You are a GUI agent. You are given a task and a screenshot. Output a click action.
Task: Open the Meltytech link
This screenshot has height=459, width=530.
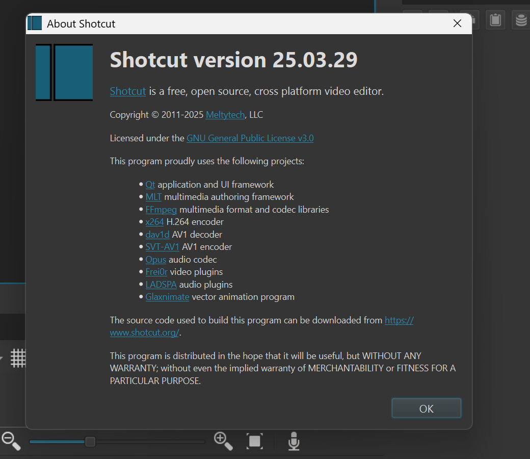point(225,115)
